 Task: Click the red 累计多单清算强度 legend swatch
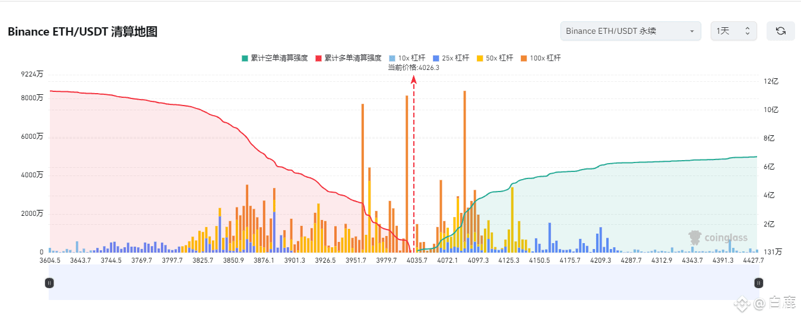tap(318, 58)
